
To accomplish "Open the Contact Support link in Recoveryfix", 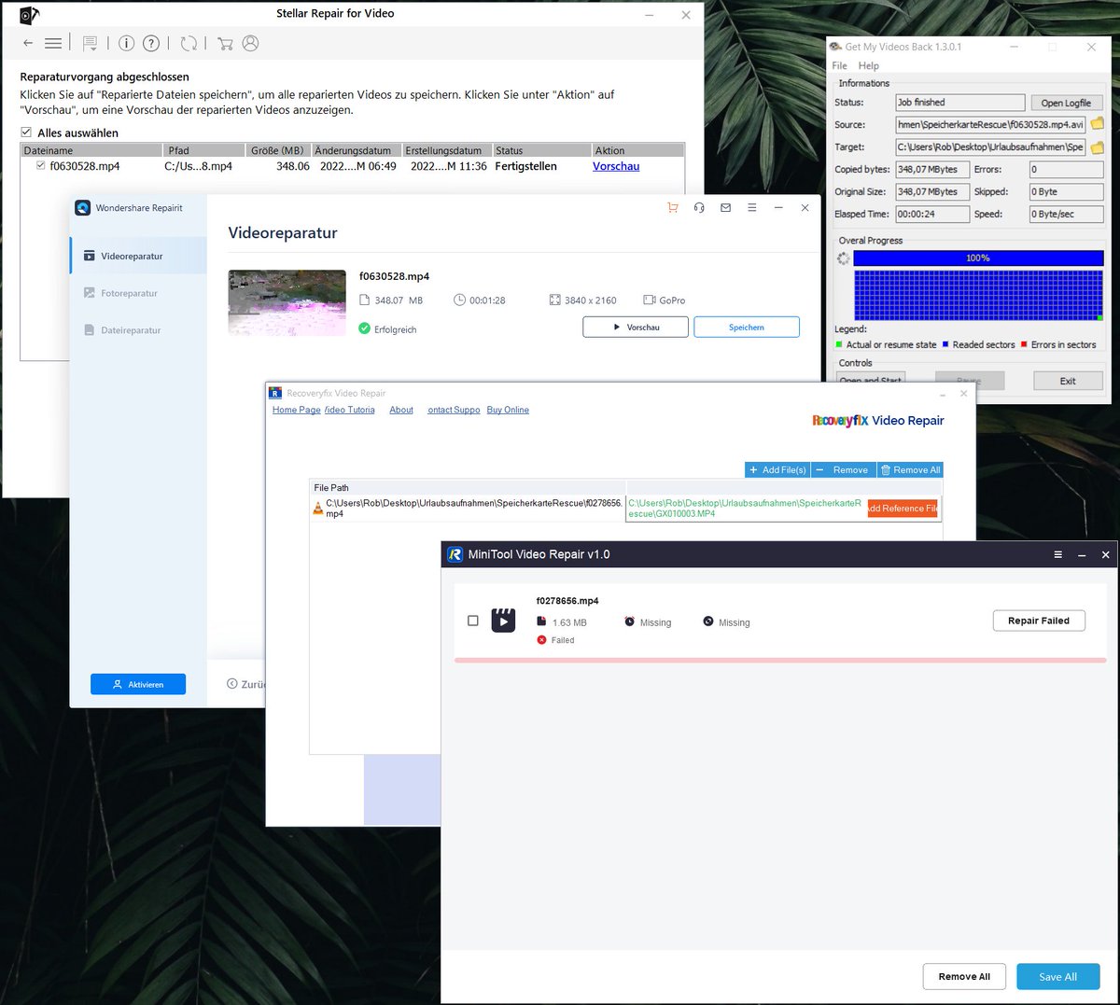I will point(454,410).
